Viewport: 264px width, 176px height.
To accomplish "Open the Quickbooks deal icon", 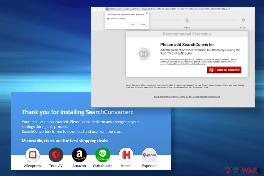I will coord(103,155).
